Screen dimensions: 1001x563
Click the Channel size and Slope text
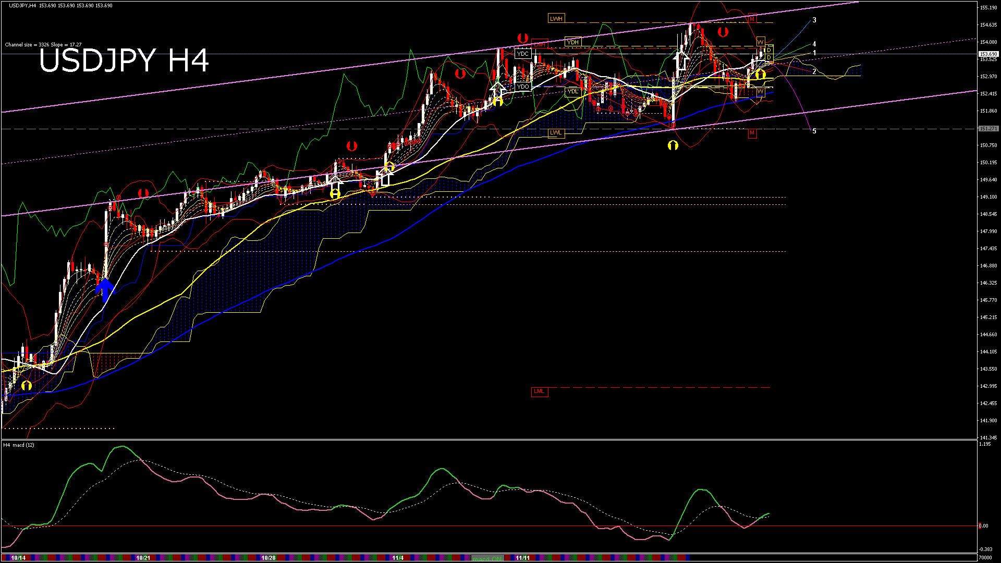tap(43, 45)
